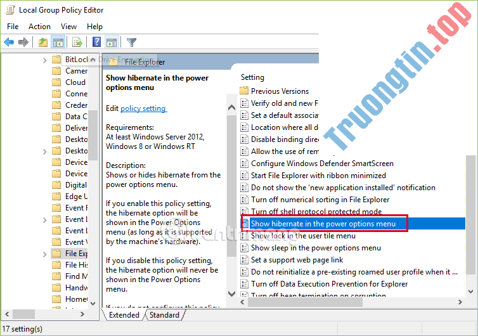This screenshot has height=336, width=478.
Task: Expand the BitLocker Drive Encryption tree node
Action: tap(45, 60)
